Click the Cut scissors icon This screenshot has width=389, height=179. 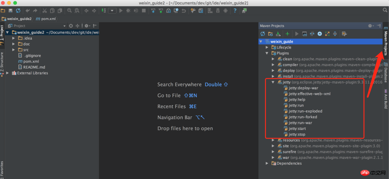[45, 11]
